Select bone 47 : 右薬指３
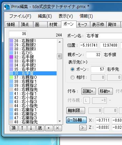122x145 pixels. 33,118
